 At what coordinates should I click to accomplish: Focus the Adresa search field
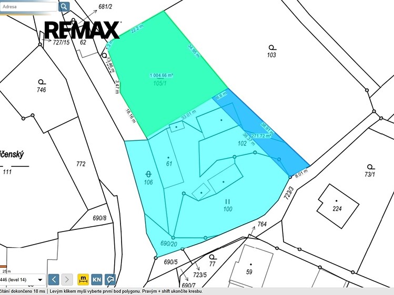coord(28,7)
